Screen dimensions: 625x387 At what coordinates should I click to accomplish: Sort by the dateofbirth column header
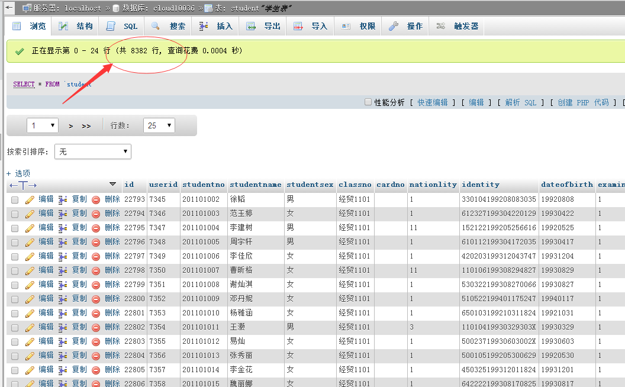pos(567,185)
